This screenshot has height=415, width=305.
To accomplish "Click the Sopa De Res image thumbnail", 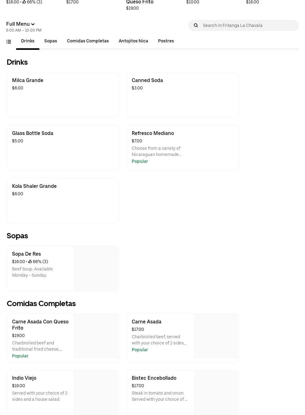I will [96, 268].
